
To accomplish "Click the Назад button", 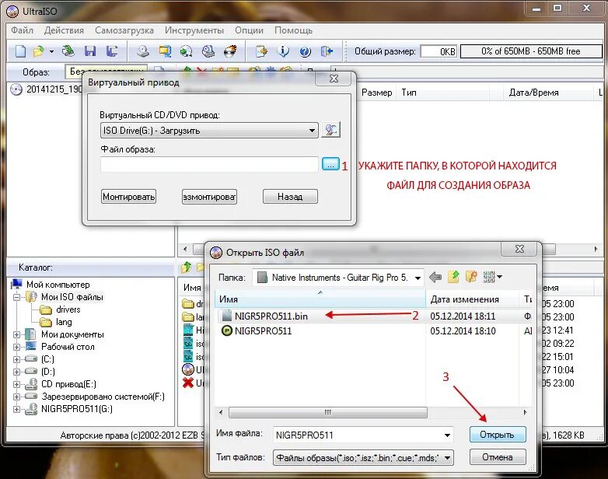I will 290,197.
